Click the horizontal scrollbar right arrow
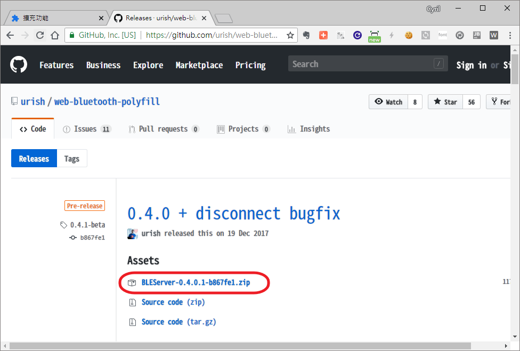 pos(506,346)
